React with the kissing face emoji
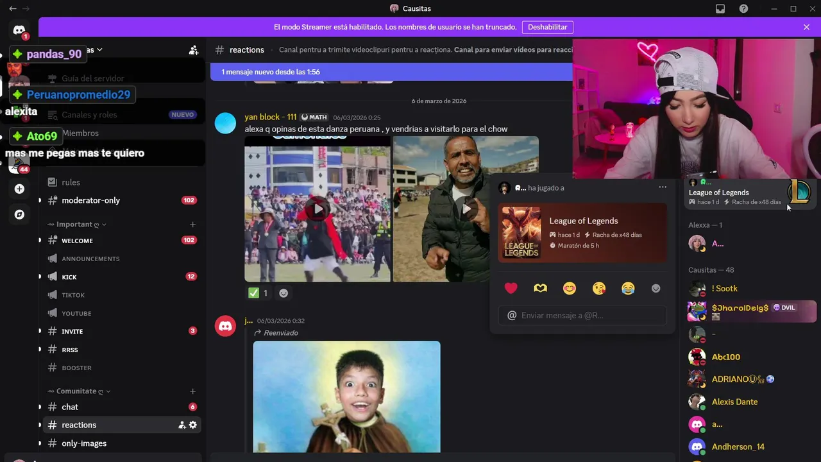 (x=598, y=289)
